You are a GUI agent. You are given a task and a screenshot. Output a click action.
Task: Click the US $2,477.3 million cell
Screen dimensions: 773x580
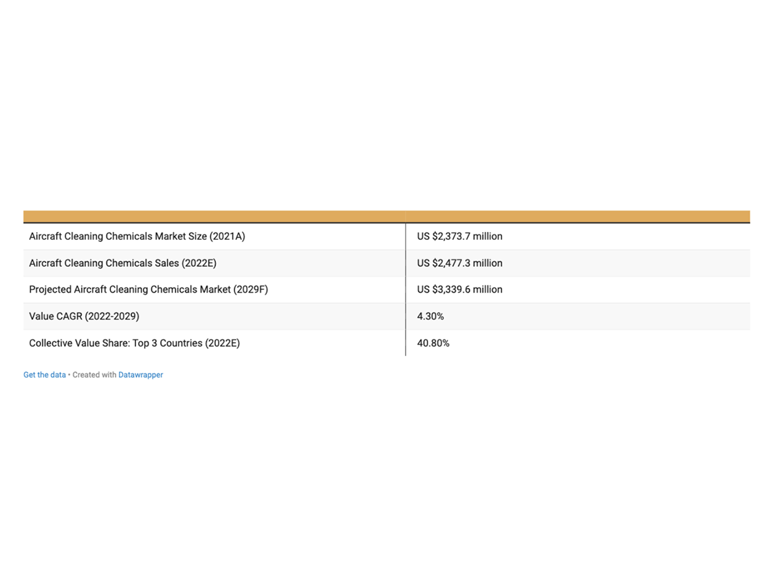coord(459,263)
